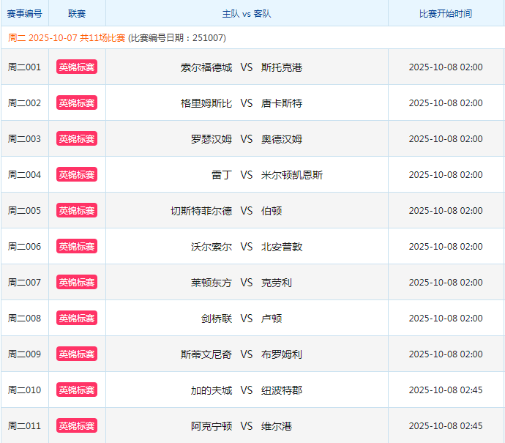Select away team 奥德汉姆

point(282,139)
